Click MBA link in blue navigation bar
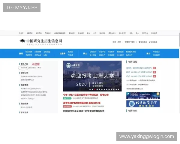This screenshot has height=144, width=180. point(46,55)
